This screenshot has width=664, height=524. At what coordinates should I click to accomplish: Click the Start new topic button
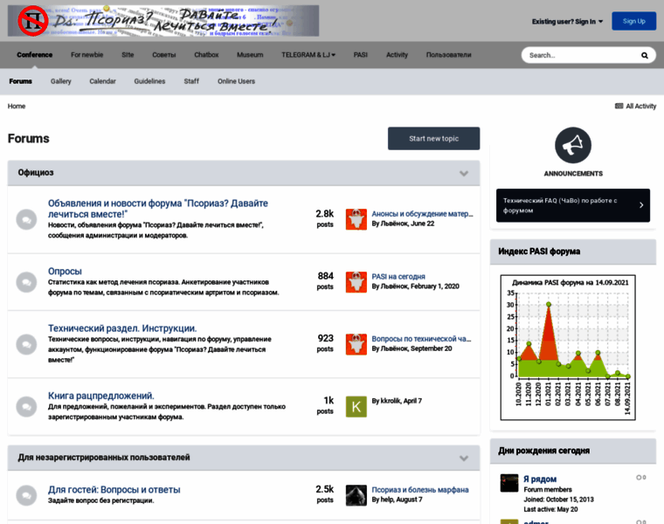433,138
